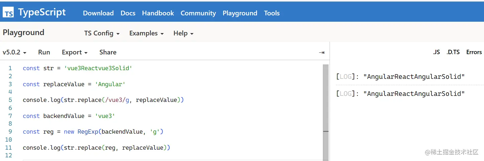Expand the TS Config dropdown
The height and width of the screenshot is (161, 484).
coord(102,33)
